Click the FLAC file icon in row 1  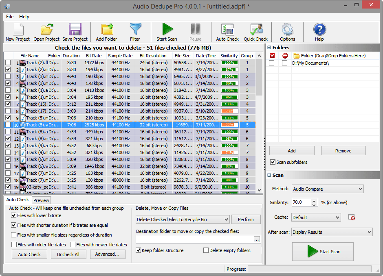[x=23, y=63]
